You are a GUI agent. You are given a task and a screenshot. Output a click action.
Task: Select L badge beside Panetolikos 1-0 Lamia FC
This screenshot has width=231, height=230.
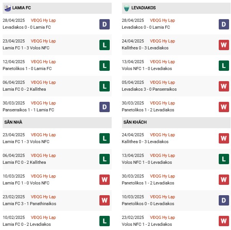(x=104, y=65)
